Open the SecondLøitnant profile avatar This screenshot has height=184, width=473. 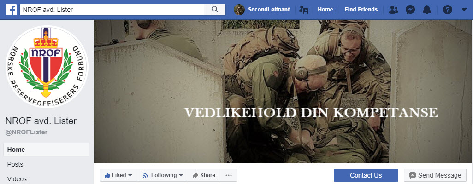[x=239, y=10]
